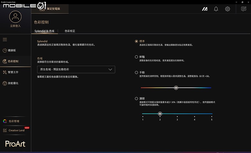Image resolution: width=251 pixels, height=153 pixels.
Task: Select the 護眼 eye care radio button
Action: click(x=136, y=99)
